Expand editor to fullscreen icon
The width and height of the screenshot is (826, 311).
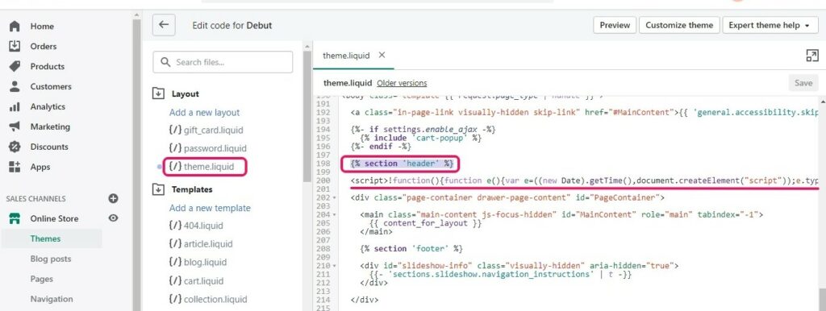point(812,56)
